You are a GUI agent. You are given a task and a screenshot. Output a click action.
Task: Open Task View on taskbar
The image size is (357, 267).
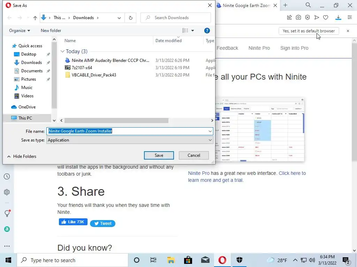click(x=153, y=260)
